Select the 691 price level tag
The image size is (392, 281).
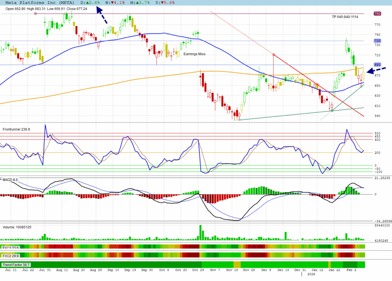coord(377,65)
